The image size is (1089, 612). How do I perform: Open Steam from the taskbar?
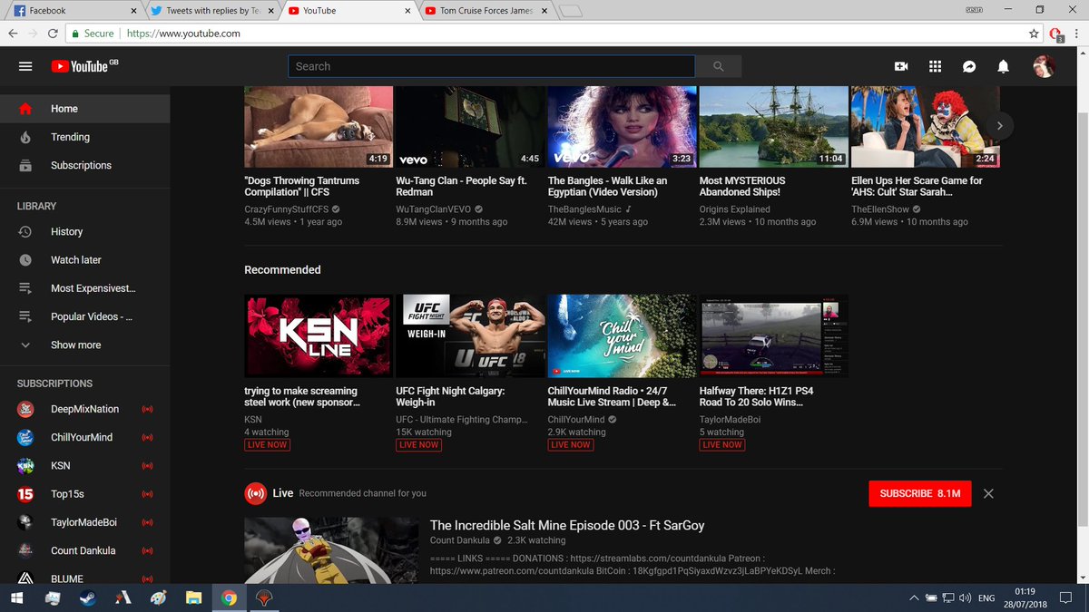pyautogui.click(x=87, y=598)
